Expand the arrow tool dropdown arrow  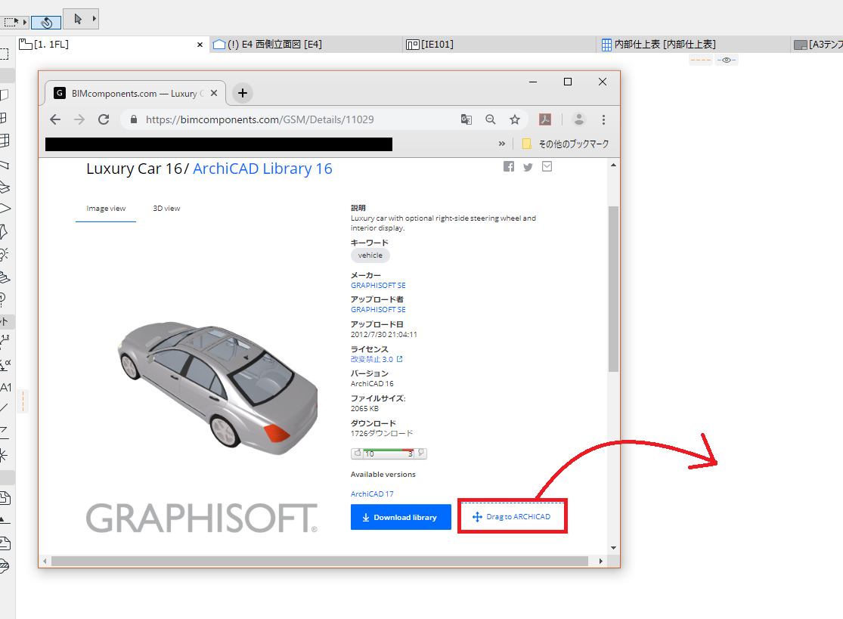(x=94, y=19)
